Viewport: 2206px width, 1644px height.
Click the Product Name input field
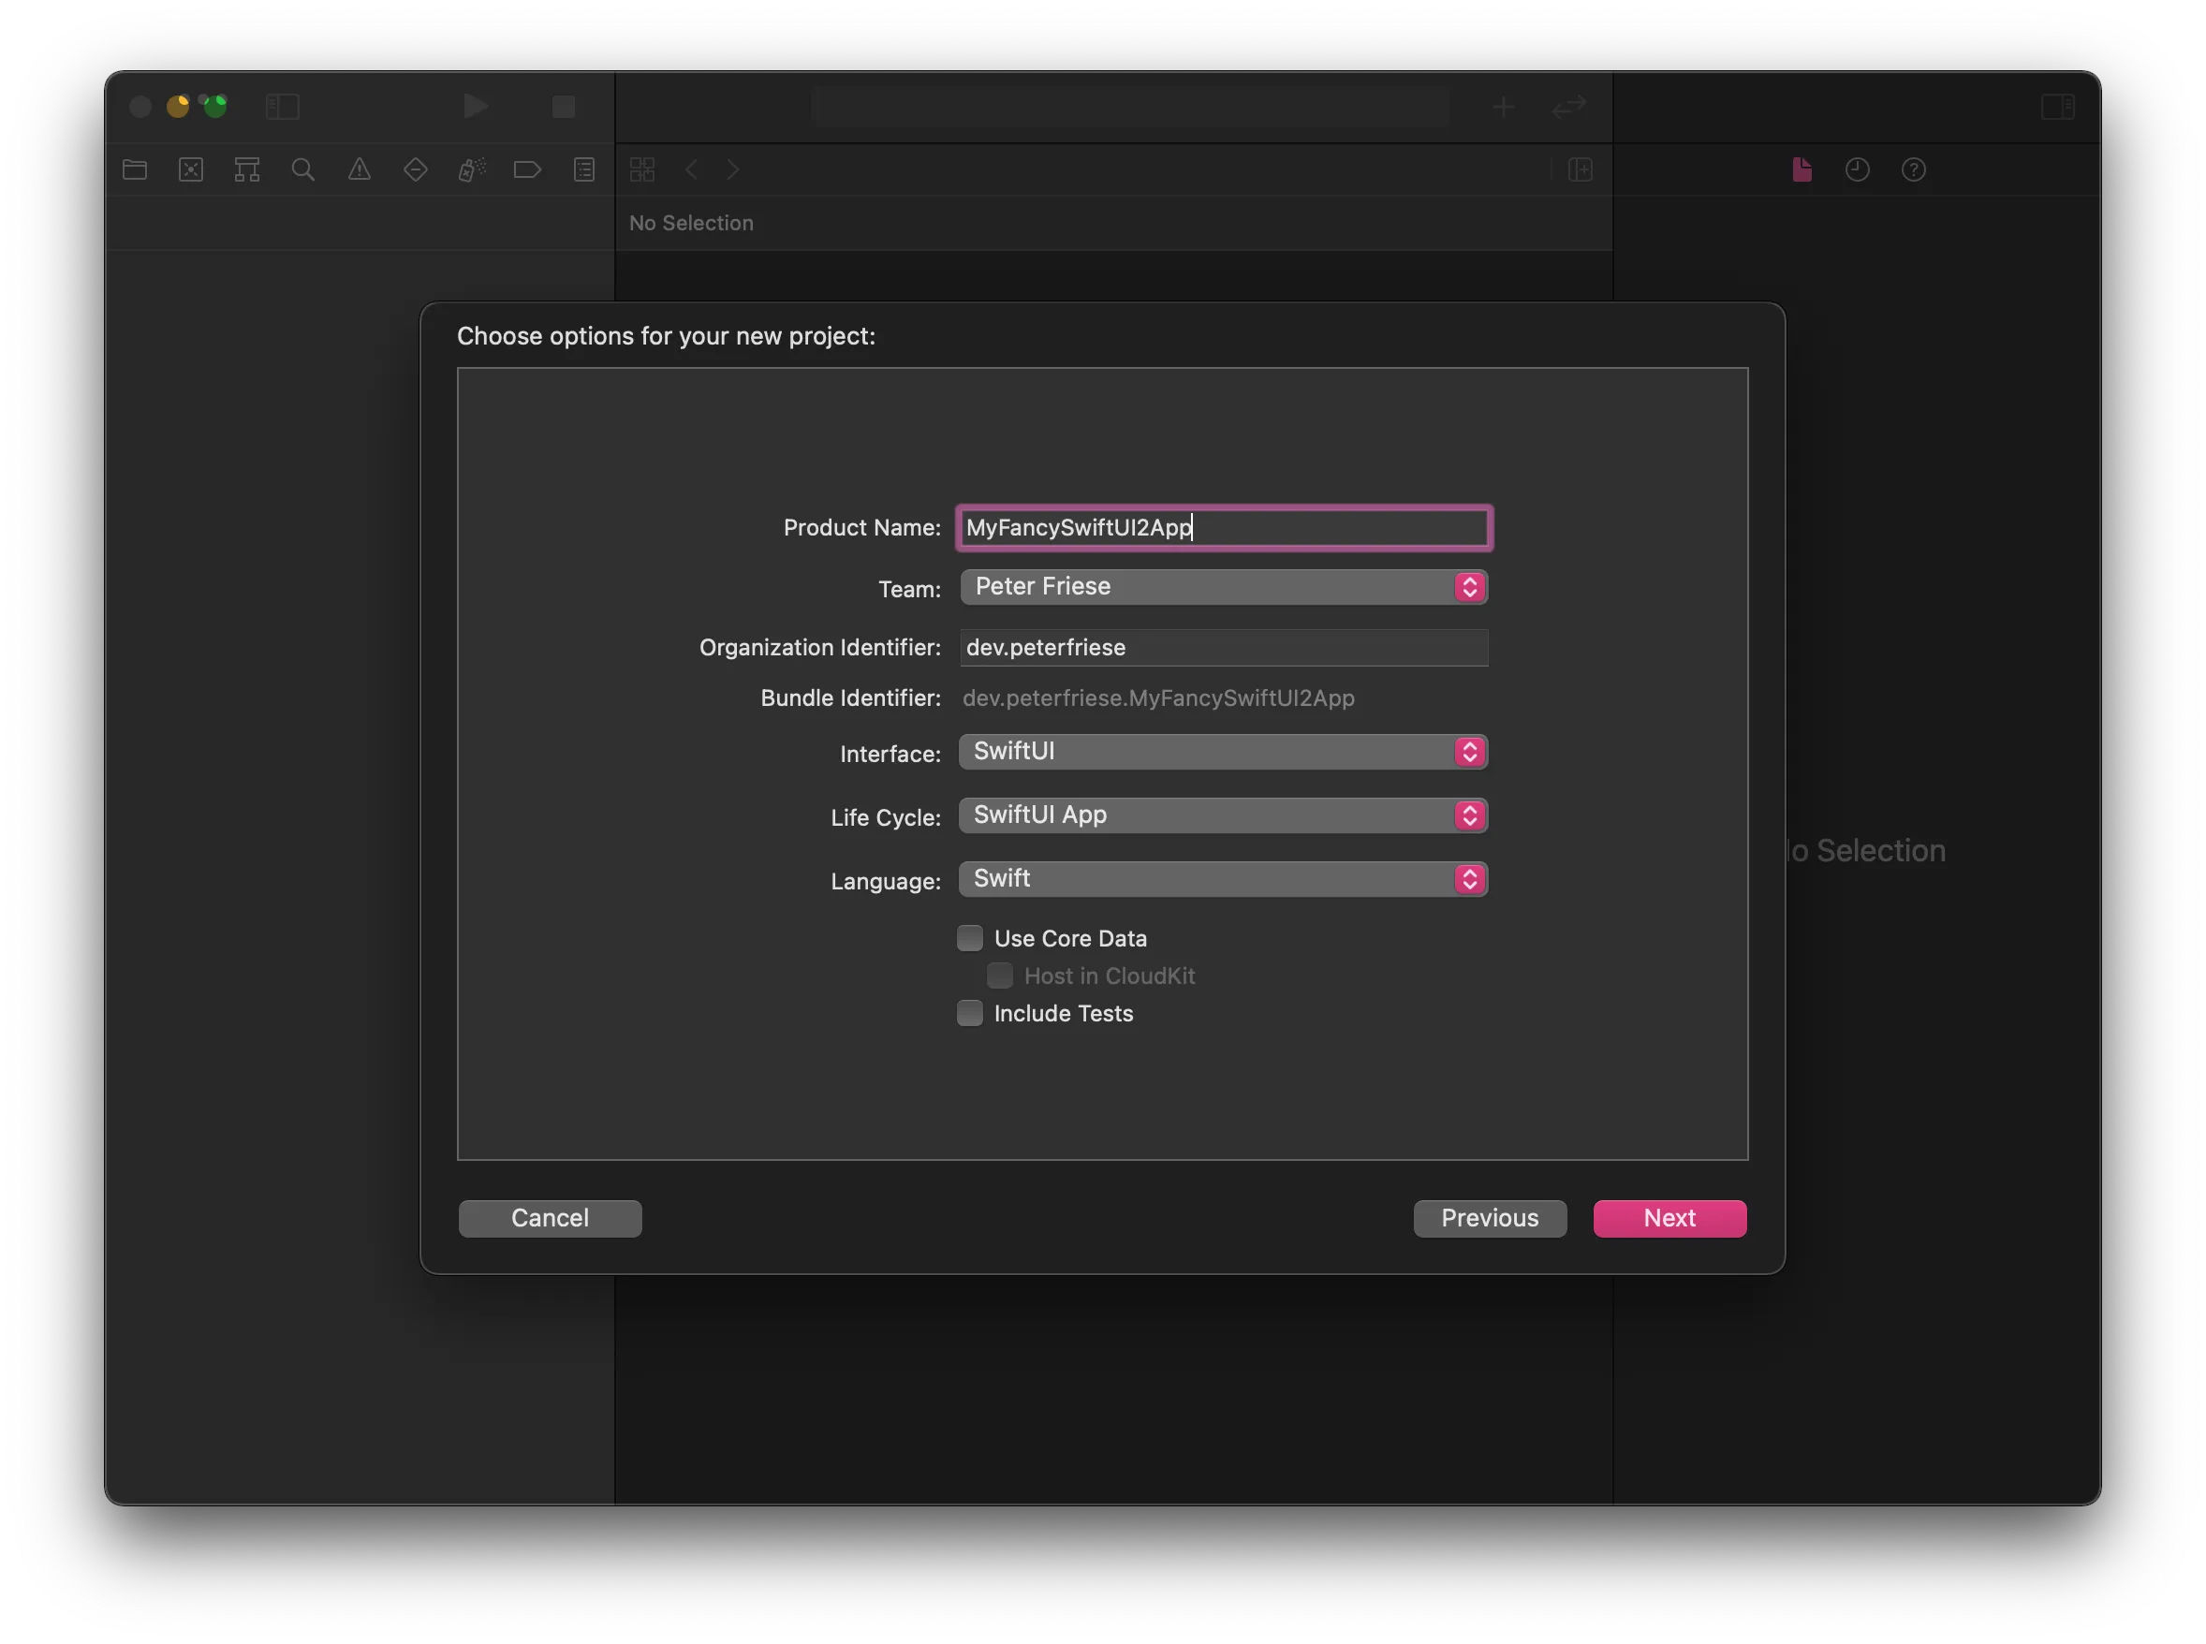point(1223,527)
